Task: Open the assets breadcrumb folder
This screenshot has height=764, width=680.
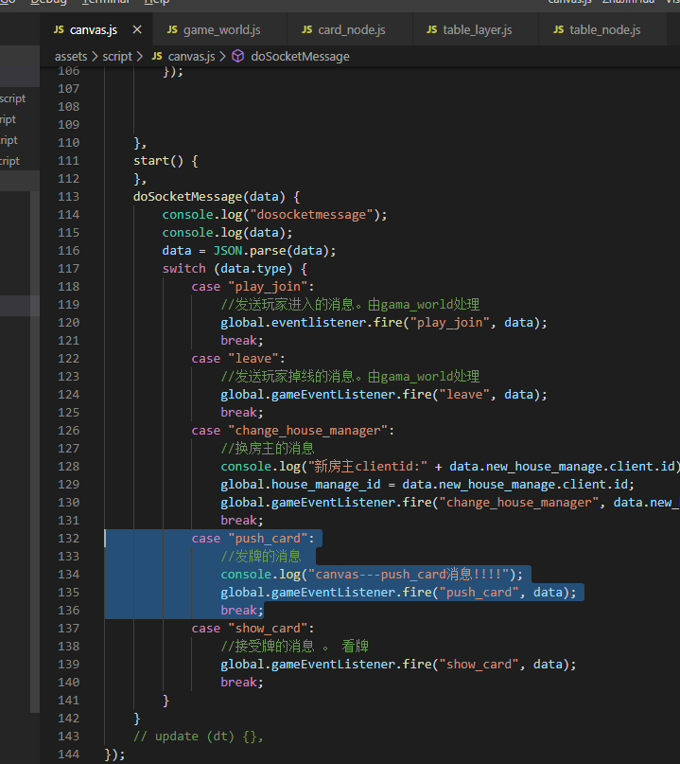Action: [71, 57]
